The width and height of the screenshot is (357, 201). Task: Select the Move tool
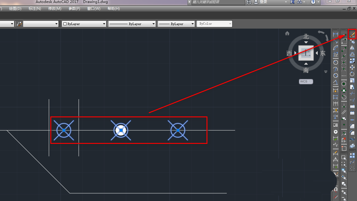[x=352, y=67]
